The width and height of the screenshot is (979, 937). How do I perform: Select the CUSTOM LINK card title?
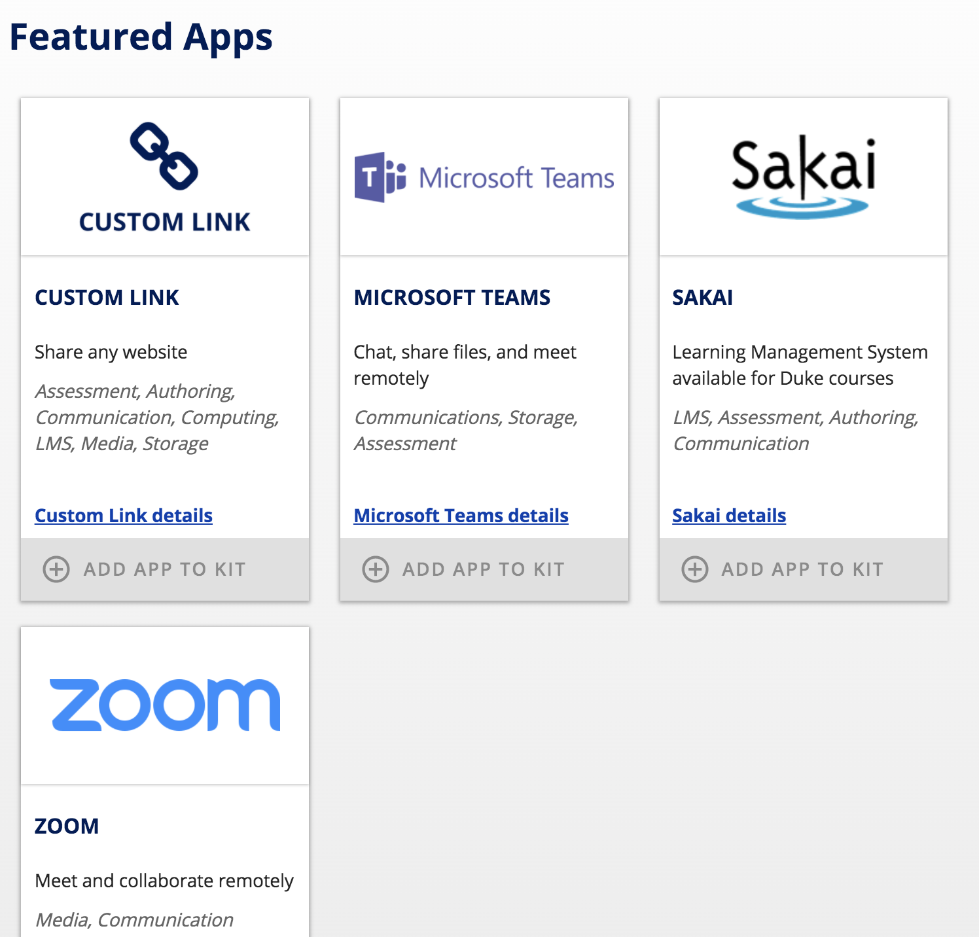tap(107, 298)
